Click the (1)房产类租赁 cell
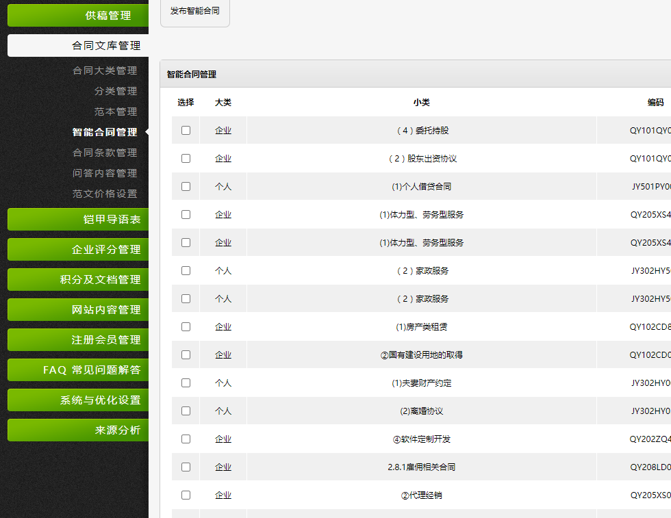Image resolution: width=671 pixels, height=518 pixels. 422,327
